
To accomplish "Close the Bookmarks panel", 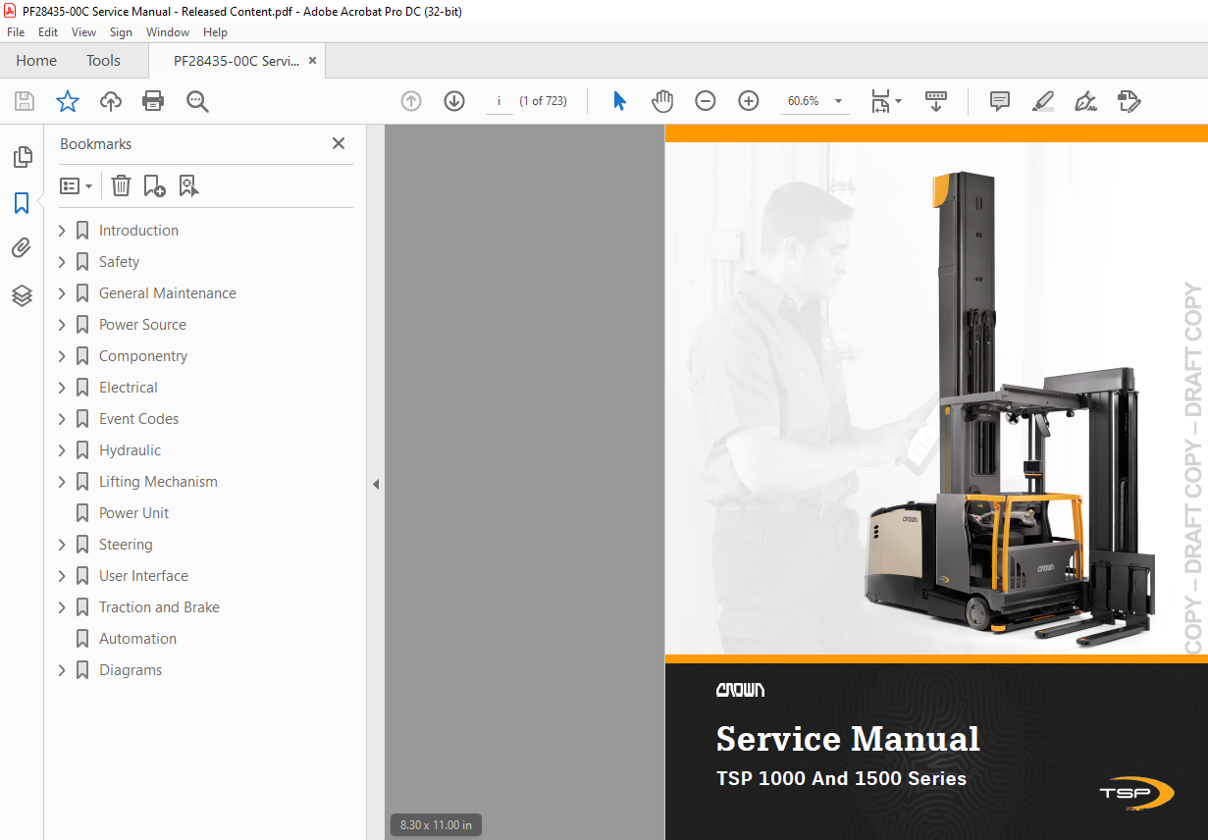I will pyautogui.click(x=339, y=143).
